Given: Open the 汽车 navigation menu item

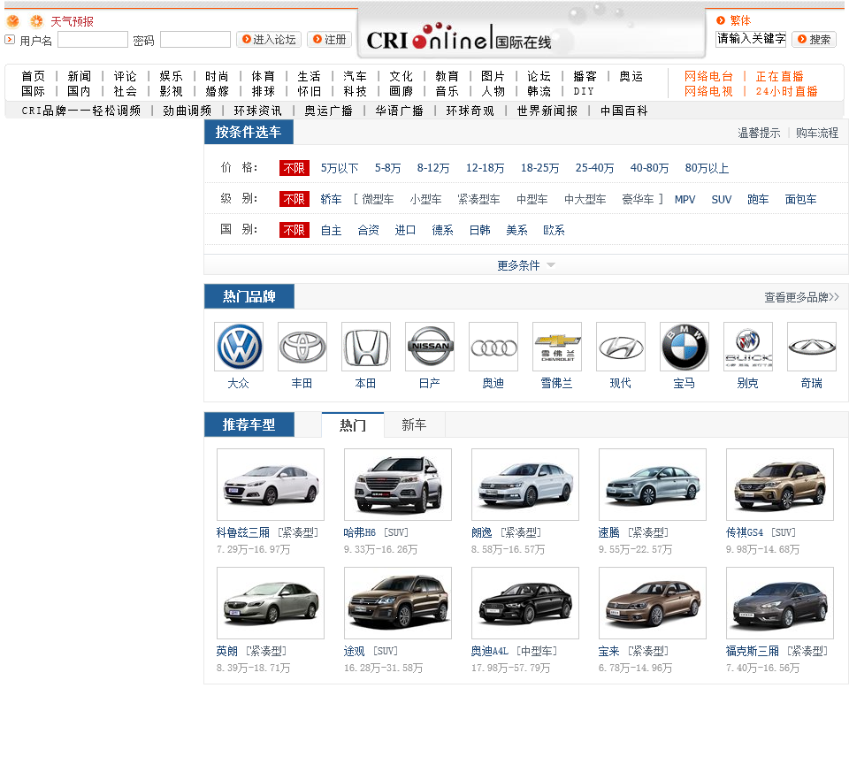Looking at the screenshot, I should (x=356, y=76).
